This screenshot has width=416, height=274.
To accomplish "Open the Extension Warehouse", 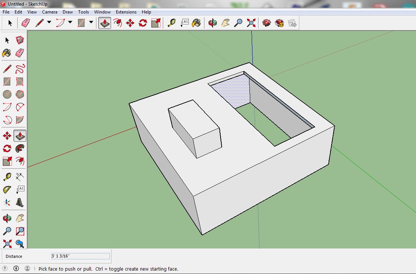I will (279, 23).
